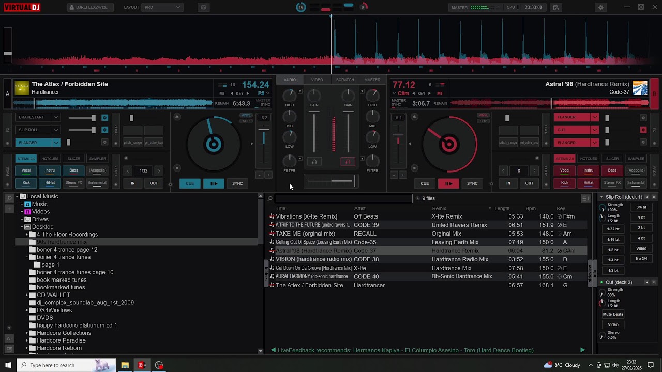Click the CUE button on deck A
662x372 pixels.
[190, 183]
